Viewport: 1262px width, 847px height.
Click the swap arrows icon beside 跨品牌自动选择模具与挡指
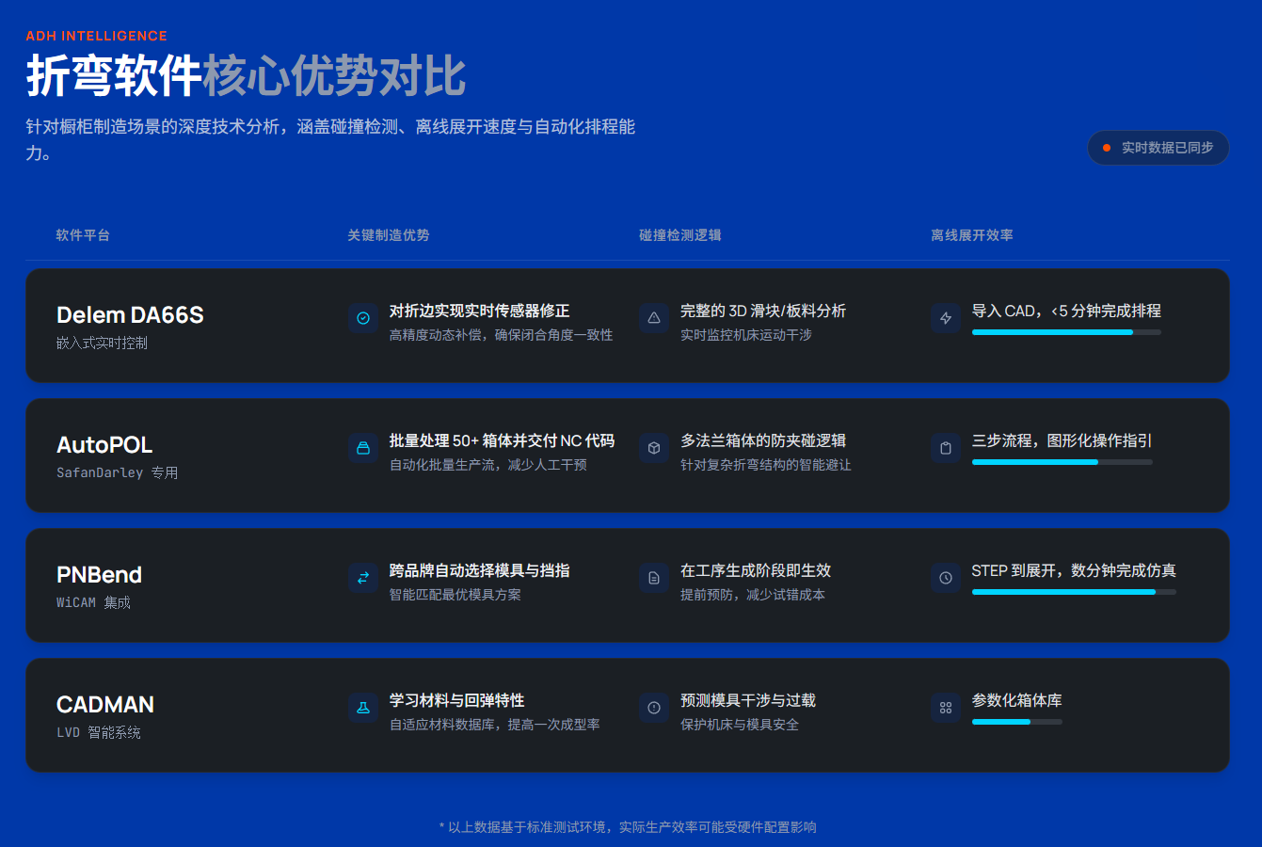362,578
